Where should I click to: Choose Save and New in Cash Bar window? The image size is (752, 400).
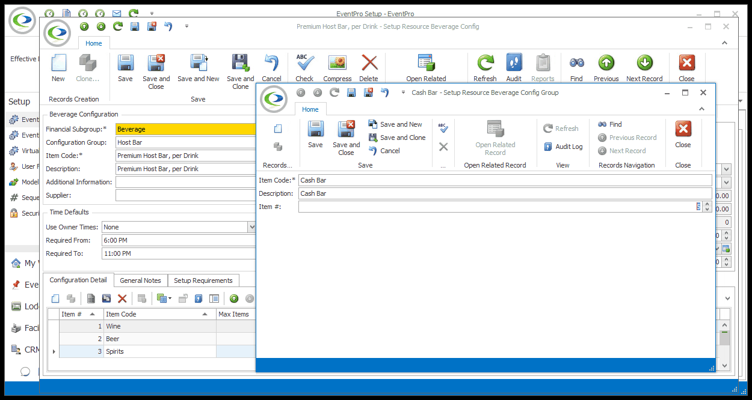(395, 124)
